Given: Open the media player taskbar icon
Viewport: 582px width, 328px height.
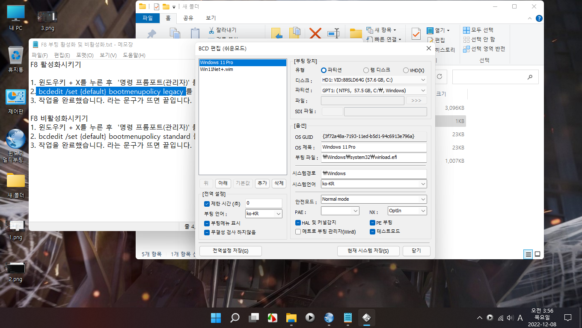Looking at the screenshot, I should click(310, 318).
